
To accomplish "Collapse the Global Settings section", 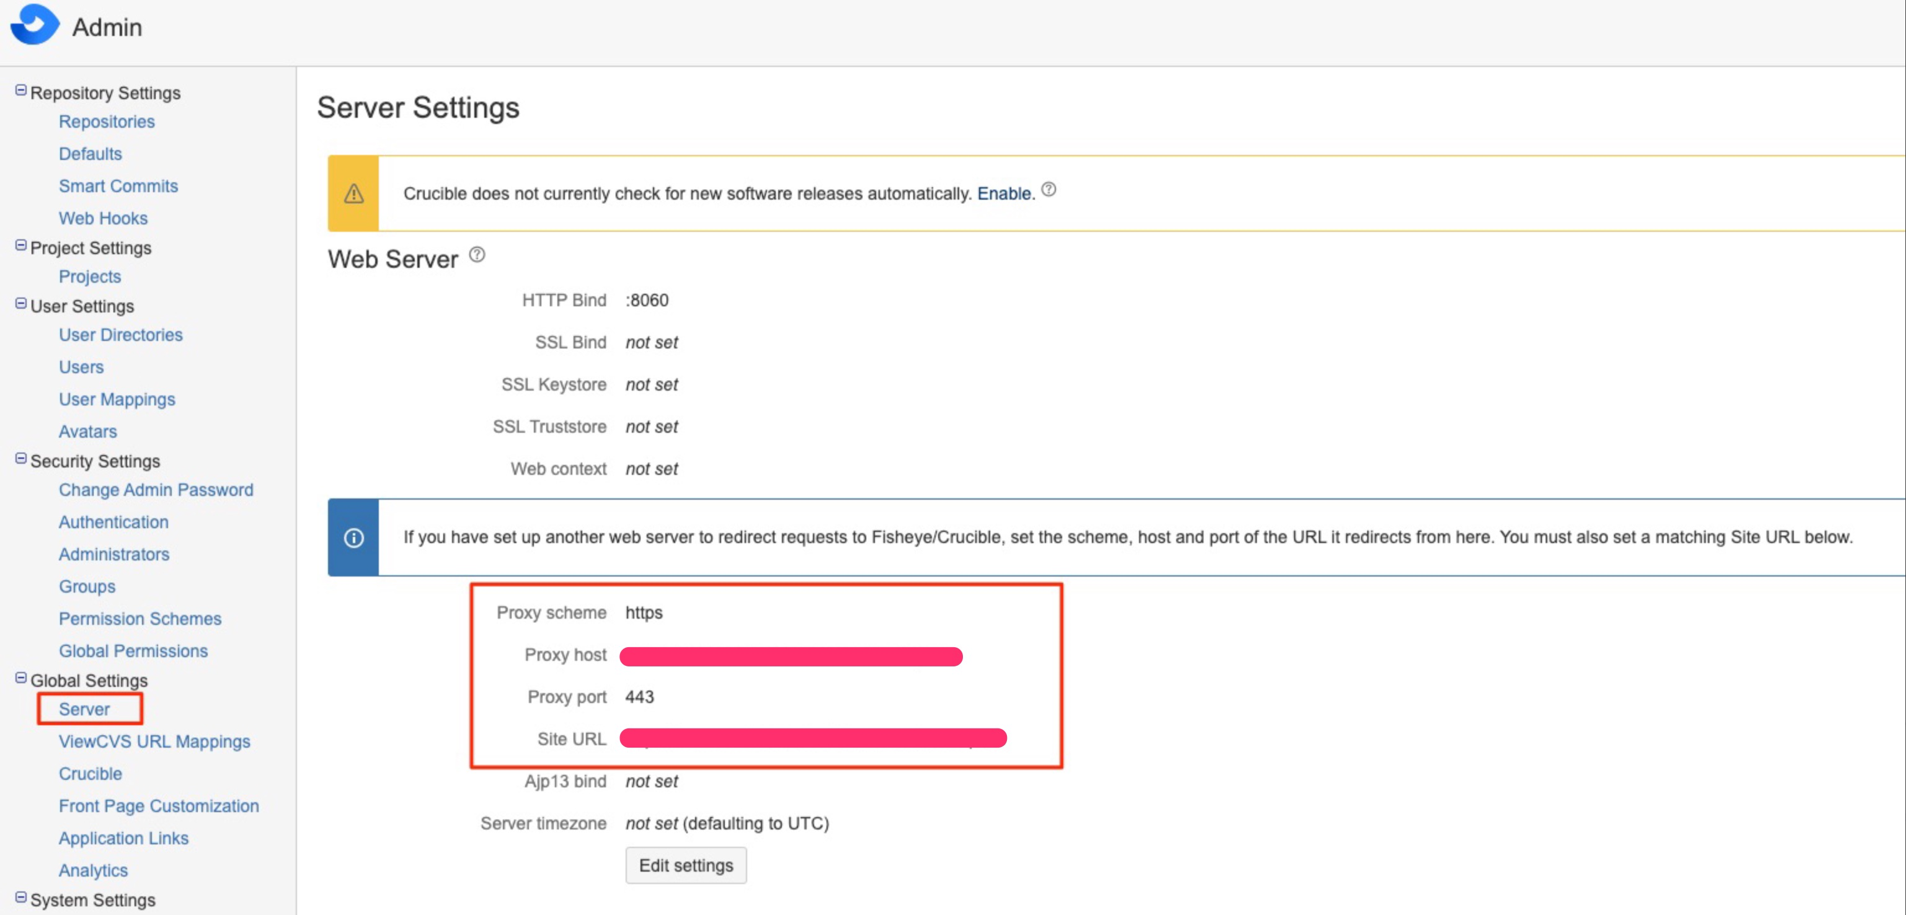I will 20,678.
